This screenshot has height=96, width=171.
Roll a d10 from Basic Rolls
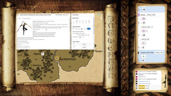pyautogui.click(x=83, y=22)
